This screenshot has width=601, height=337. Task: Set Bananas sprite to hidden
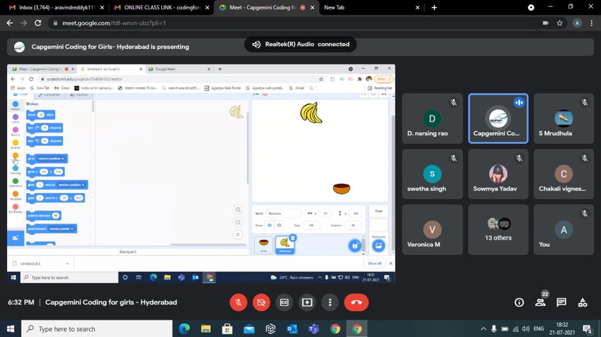pyautogui.click(x=279, y=225)
